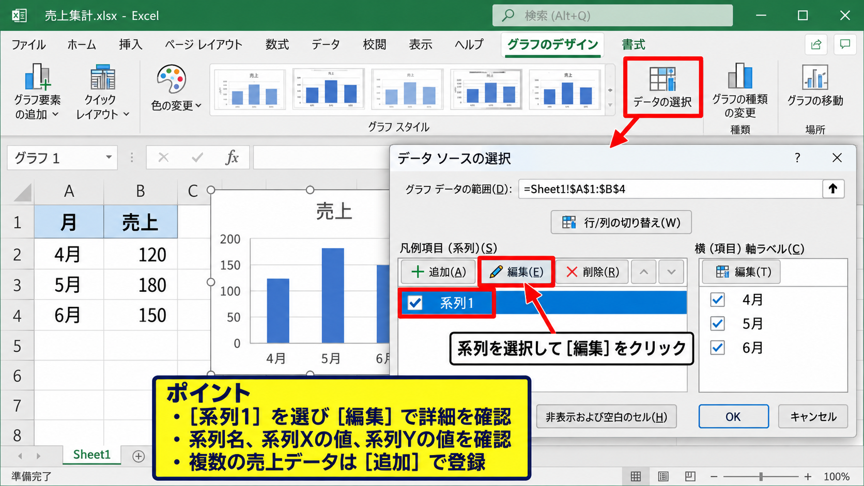Open the comments icon in the ribbon corner
Image resolution: width=864 pixels, height=486 pixels.
tap(845, 44)
